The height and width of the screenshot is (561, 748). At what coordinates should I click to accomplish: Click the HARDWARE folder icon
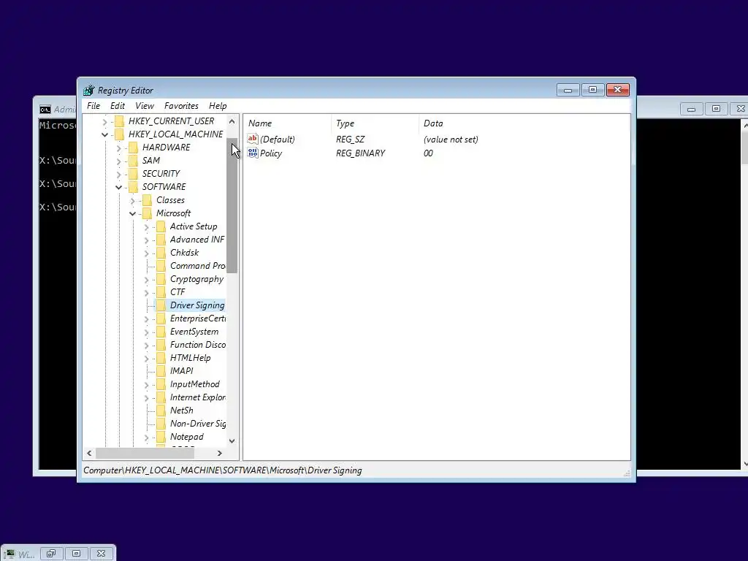[x=134, y=148]
